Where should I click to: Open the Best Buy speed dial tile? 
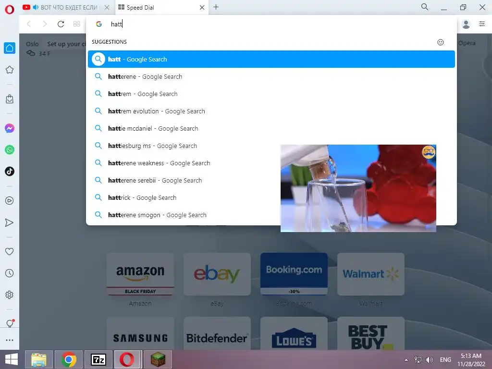(x=371, y=334)
